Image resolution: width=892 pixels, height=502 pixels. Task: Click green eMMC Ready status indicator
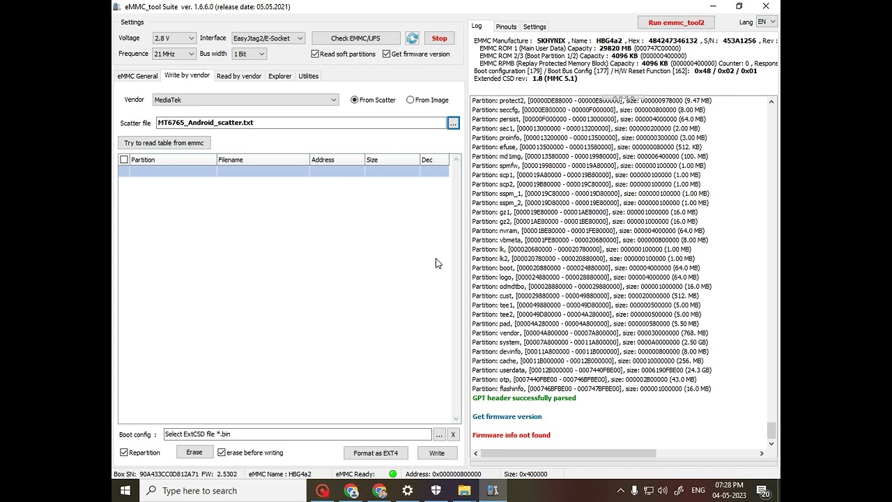click(x=393, y=474)
